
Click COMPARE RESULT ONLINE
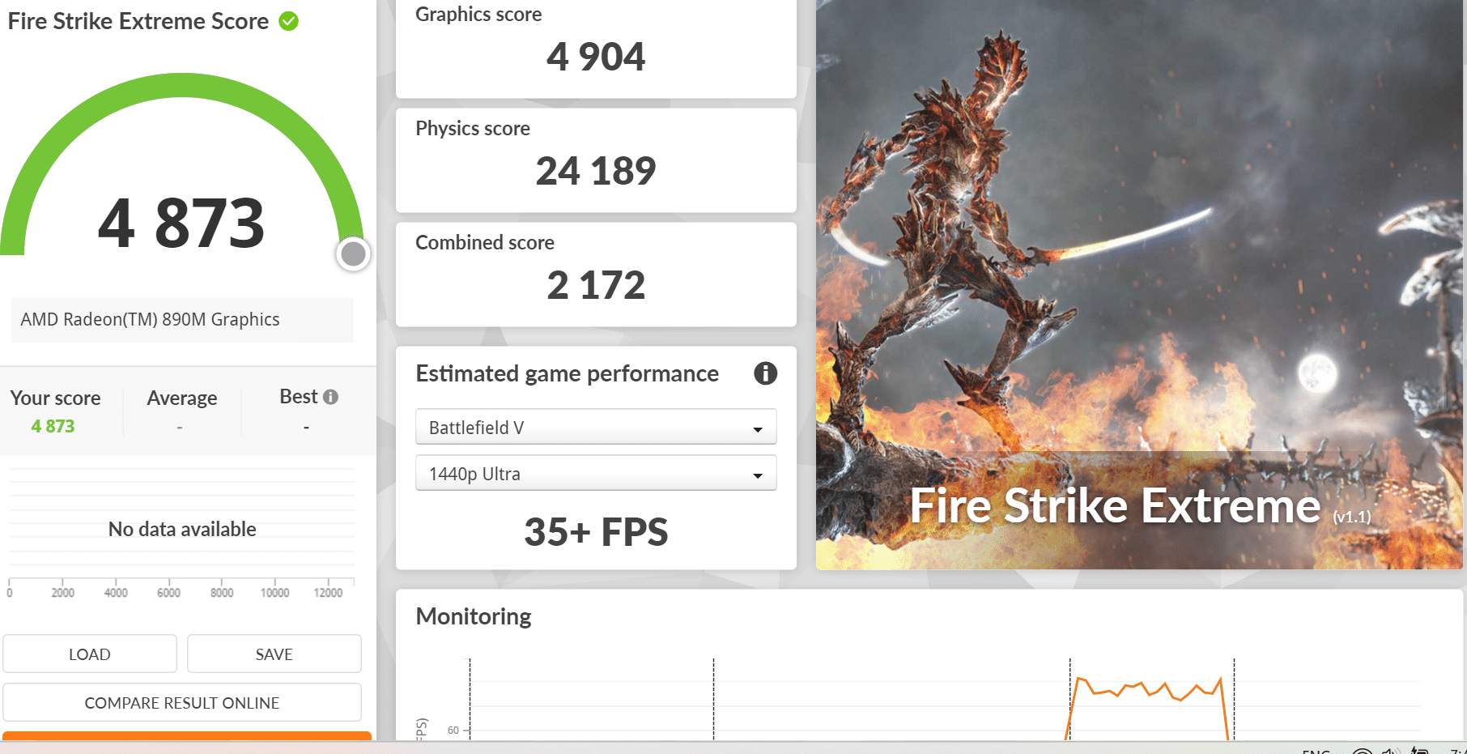coord(182,703)
